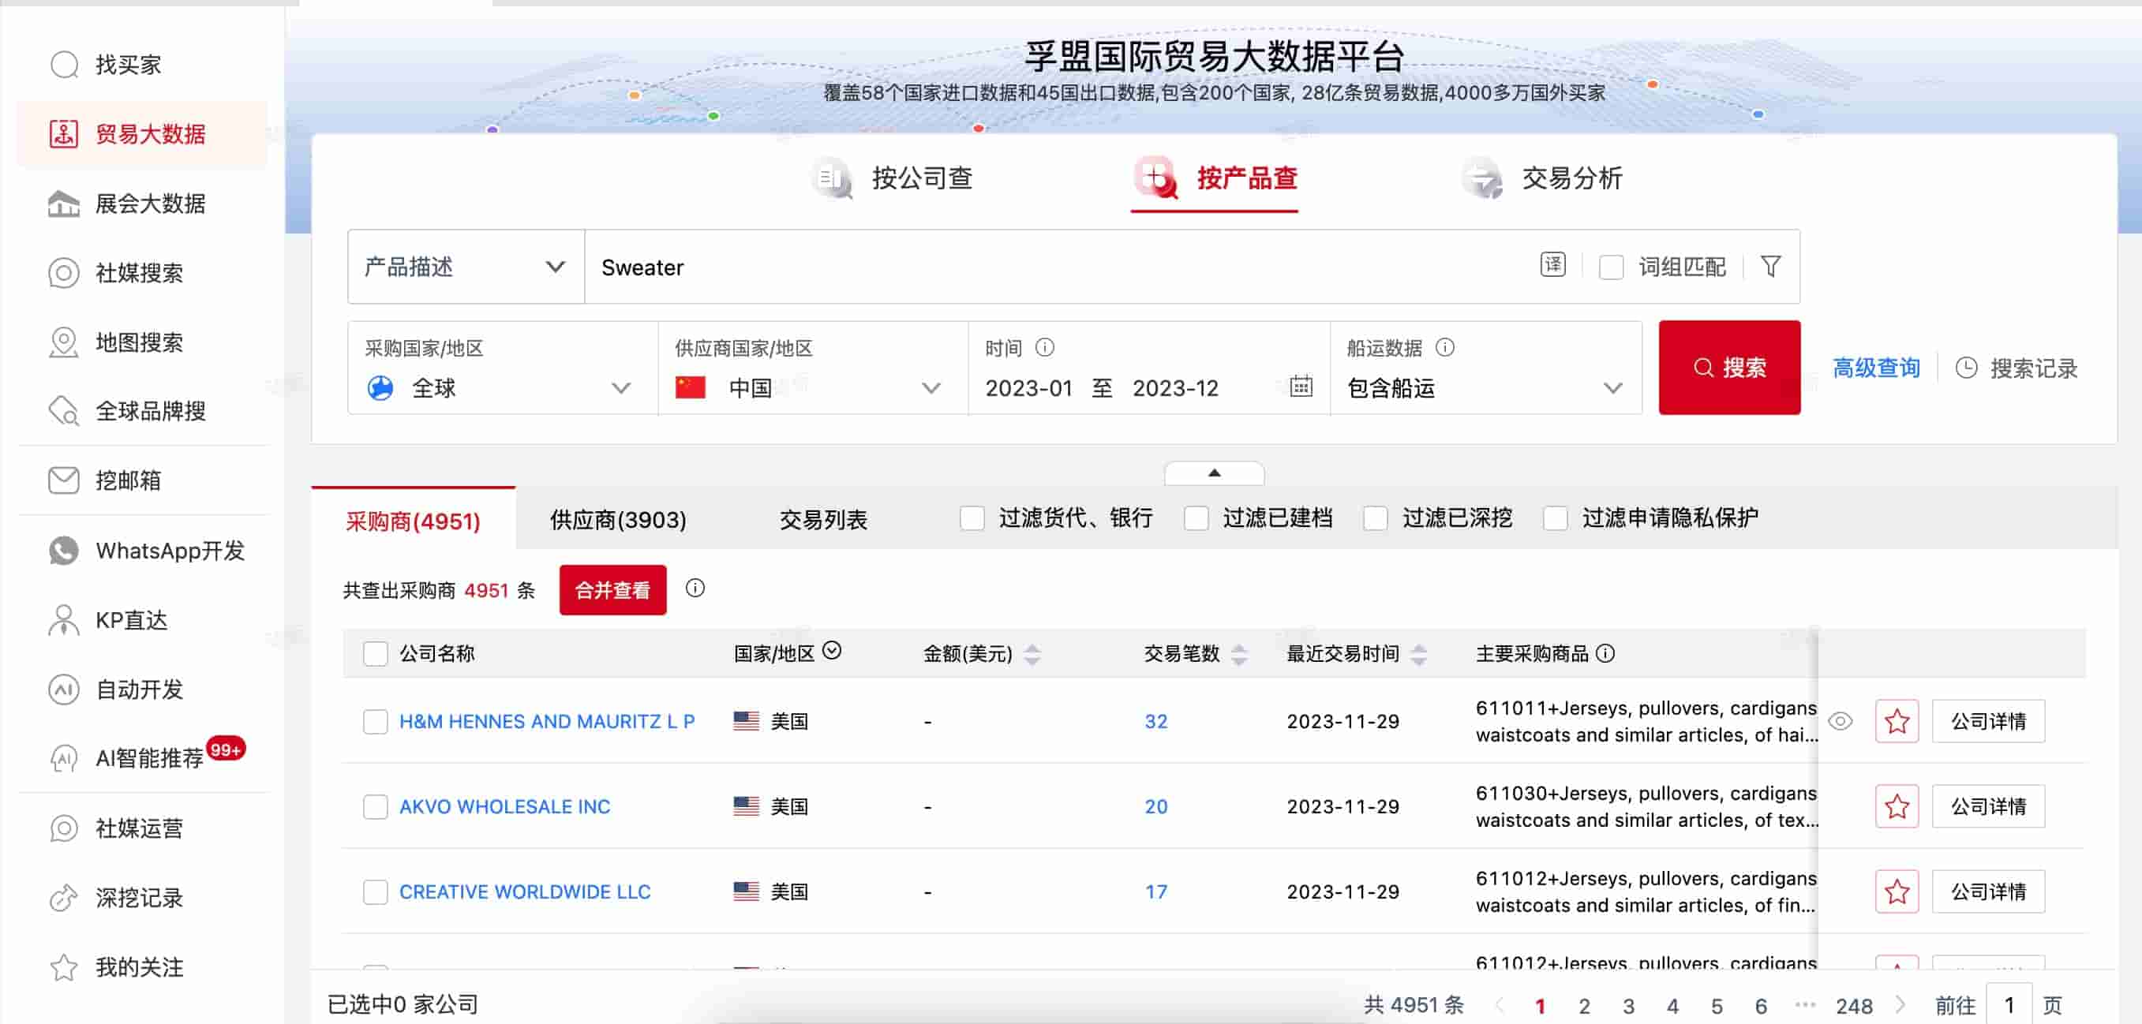Open 挖邮箱 envelope icon in sidebar

(x=63, y=480)
